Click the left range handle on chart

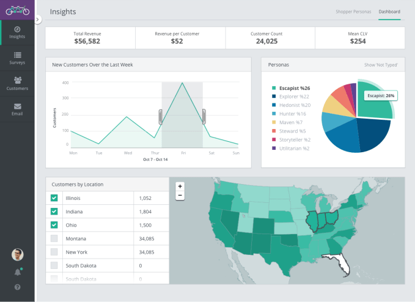pyautogui.click(x=161, y=116)
